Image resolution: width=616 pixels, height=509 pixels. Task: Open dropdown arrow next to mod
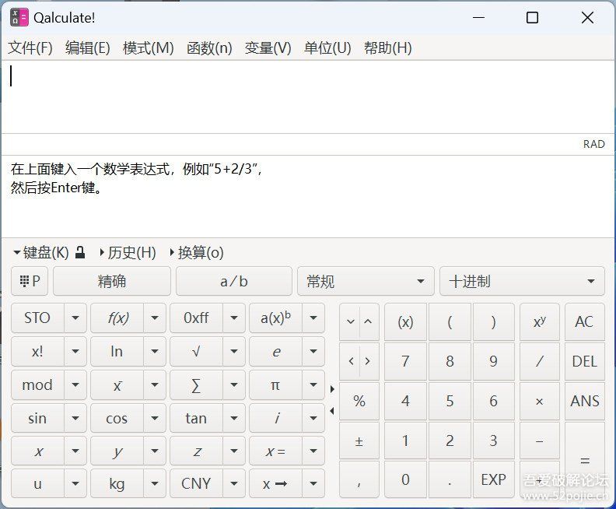coord(75,384)
